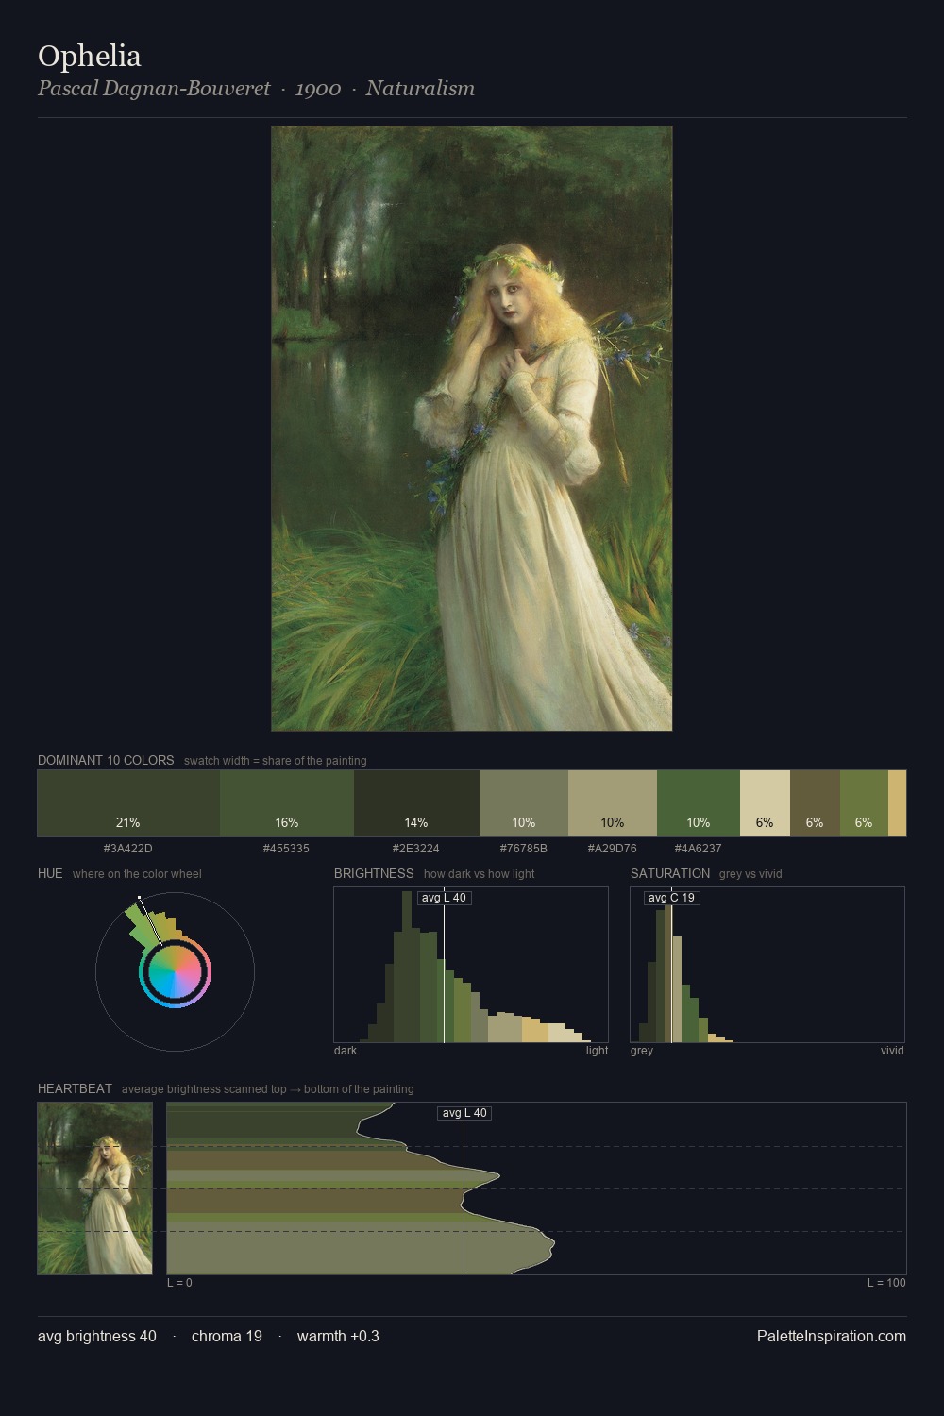The height and width of the screenshot is (1416, 944).
Task: Click the hue color wheel center
Action: pos(175,971)
